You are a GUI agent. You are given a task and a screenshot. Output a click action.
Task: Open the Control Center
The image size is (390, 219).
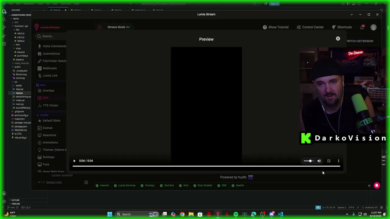coord(310,27)
